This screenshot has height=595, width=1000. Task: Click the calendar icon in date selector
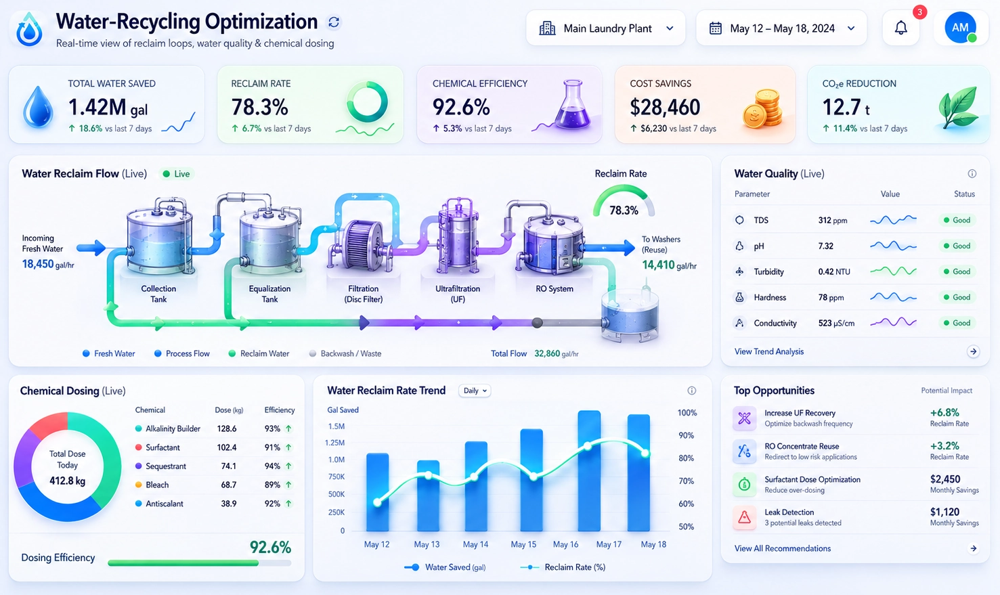coord(715,28)
